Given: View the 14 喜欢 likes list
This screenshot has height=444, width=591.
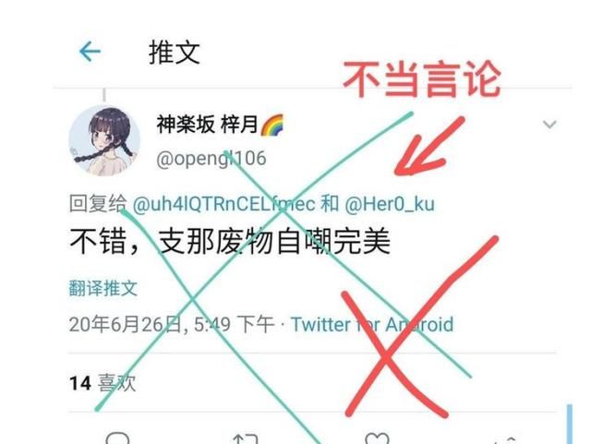Looking at the screenshot, I should click(x=103, y=383).
